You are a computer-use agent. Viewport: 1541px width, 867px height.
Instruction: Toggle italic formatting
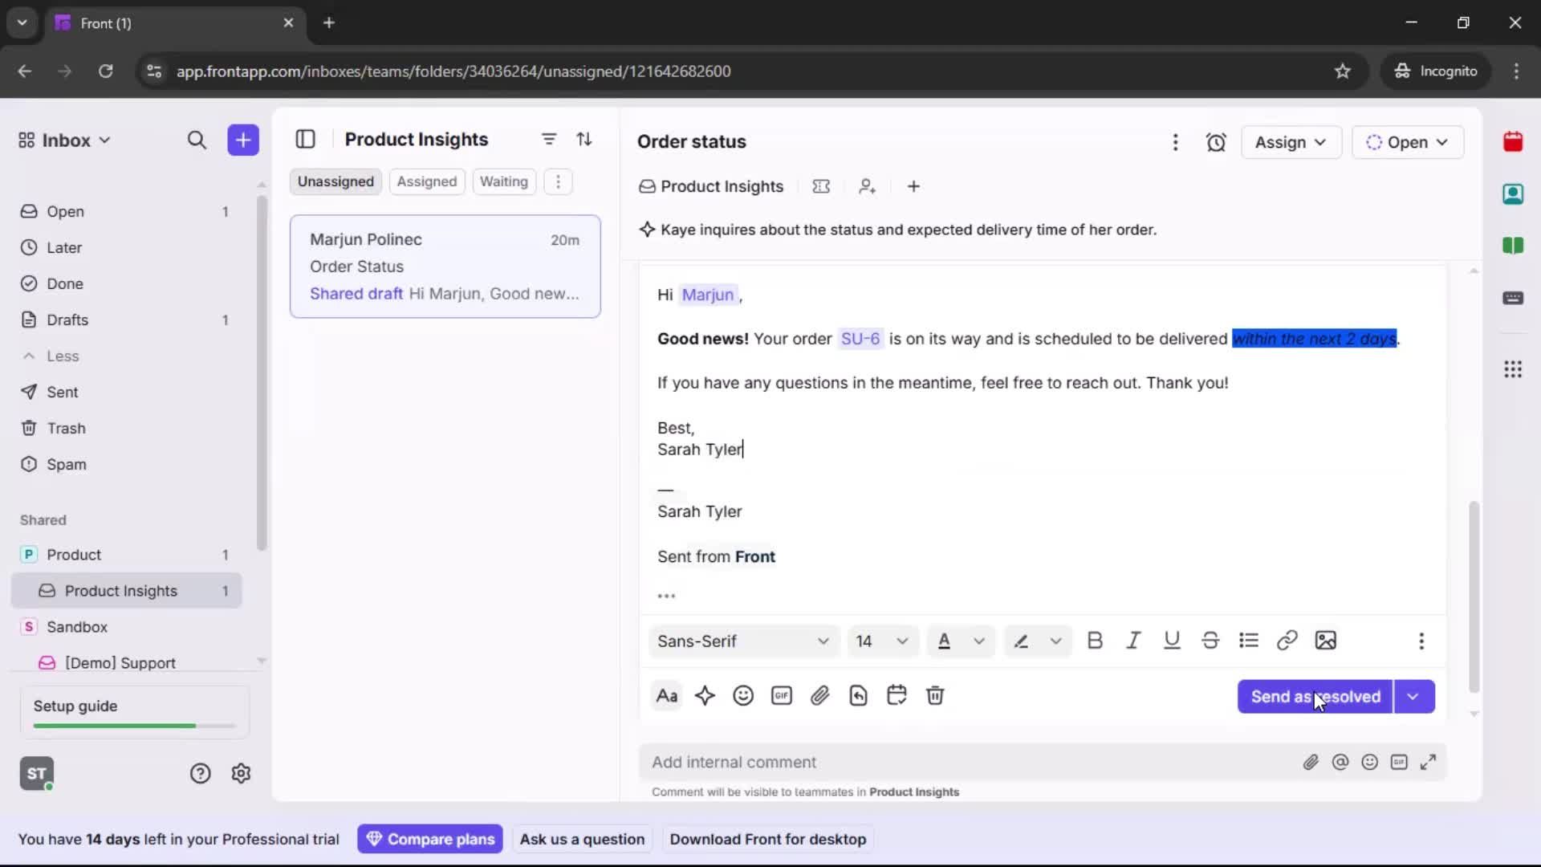click(x=1133, y=641)
